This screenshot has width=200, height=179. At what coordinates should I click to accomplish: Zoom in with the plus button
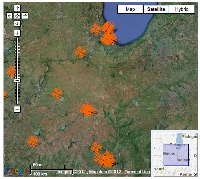point(17,33)
